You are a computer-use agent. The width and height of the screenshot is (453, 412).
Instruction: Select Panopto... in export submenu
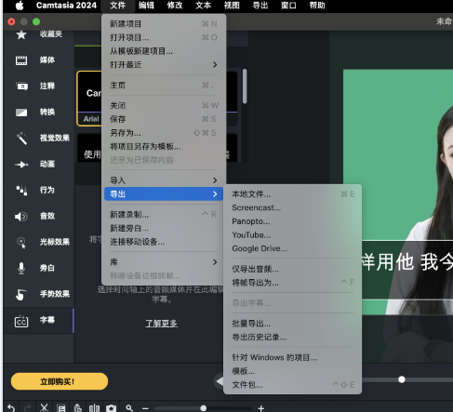tap(292, 221)
